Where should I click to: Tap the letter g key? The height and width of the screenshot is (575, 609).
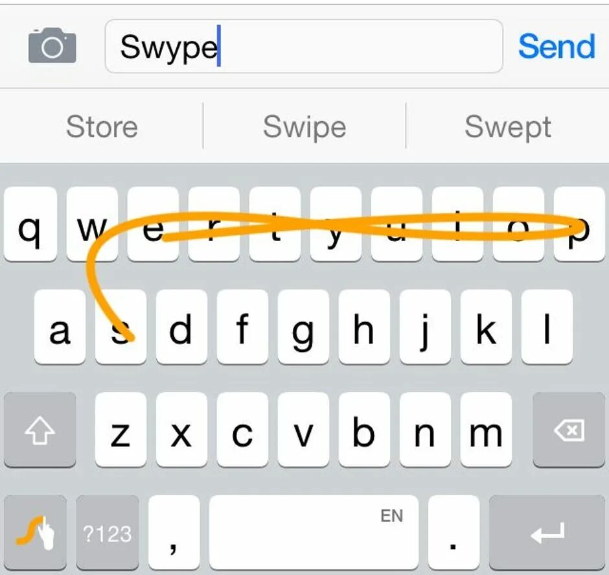(x=303, y=327)
